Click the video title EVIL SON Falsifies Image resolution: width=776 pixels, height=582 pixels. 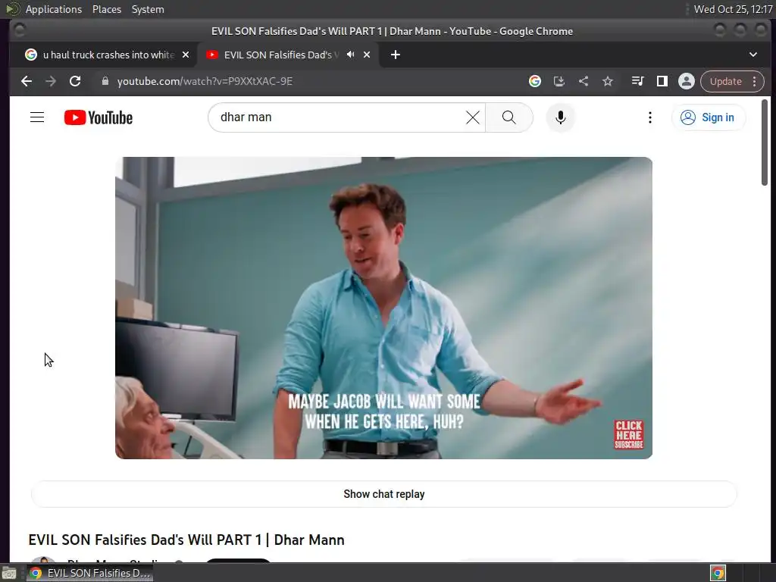pos(186,540)
